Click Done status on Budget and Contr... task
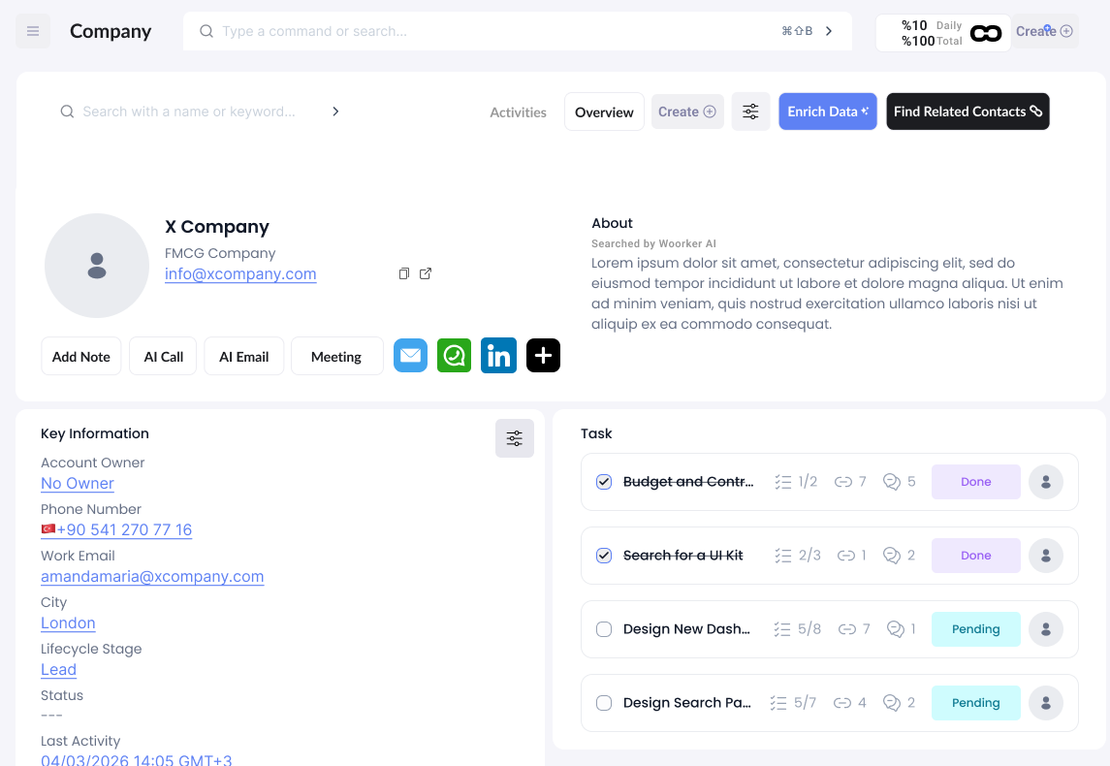The height and width of the screenshot is (766, 1110). tap(975, 482)
